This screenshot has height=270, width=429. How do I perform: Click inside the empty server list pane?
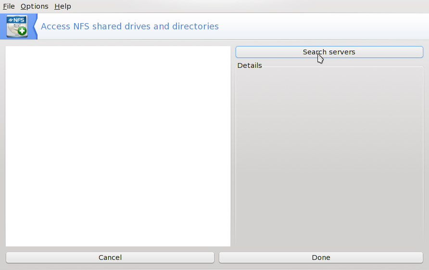(x=118, y=144)
